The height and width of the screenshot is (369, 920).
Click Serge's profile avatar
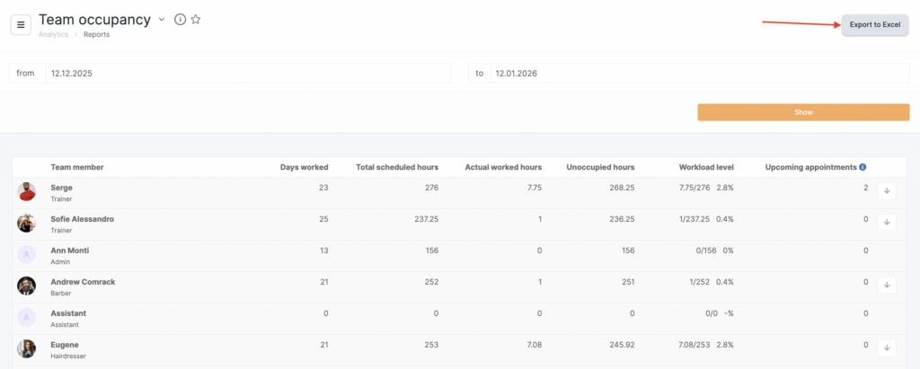(x=27, y=192)
